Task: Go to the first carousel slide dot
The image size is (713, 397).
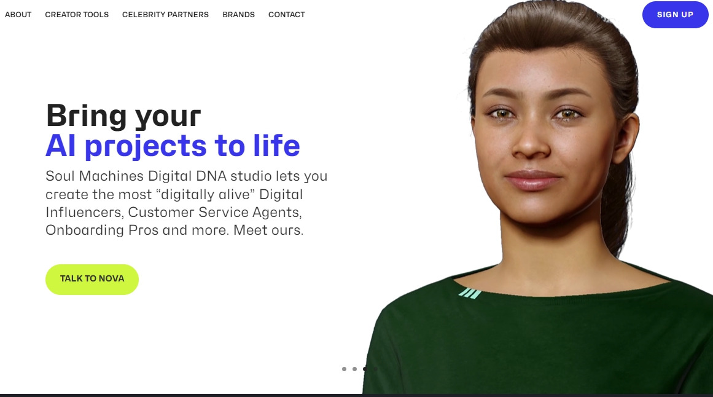Action: tap(345, 369)
